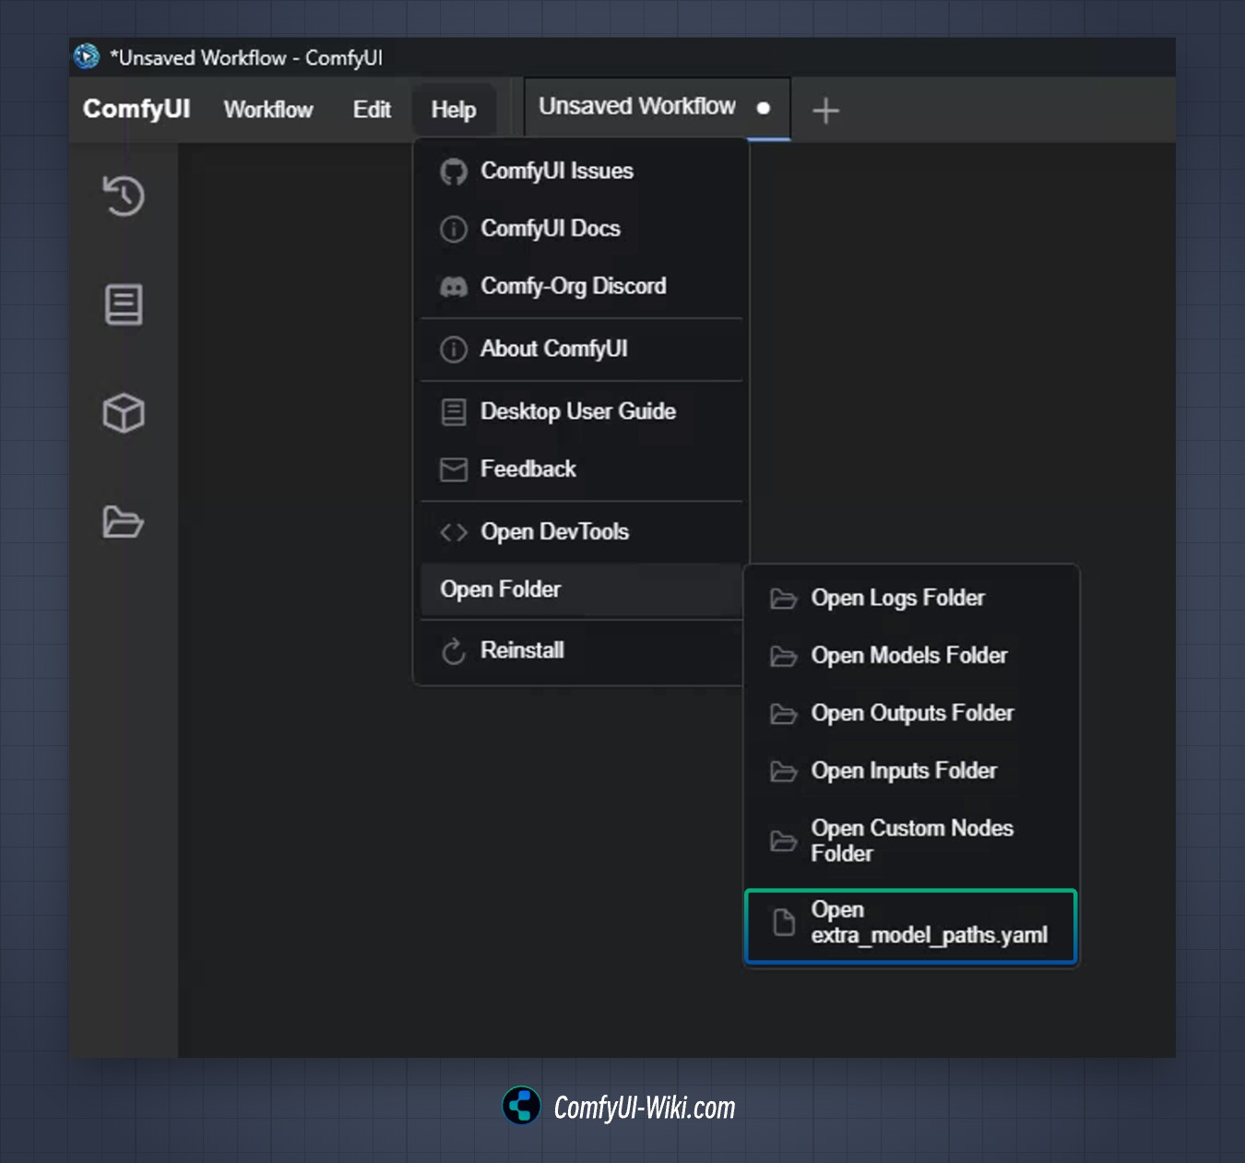1245x1163 pixels.
Task: Click the refresh icon beside Reinstall
Action: (x=454, y=651)
